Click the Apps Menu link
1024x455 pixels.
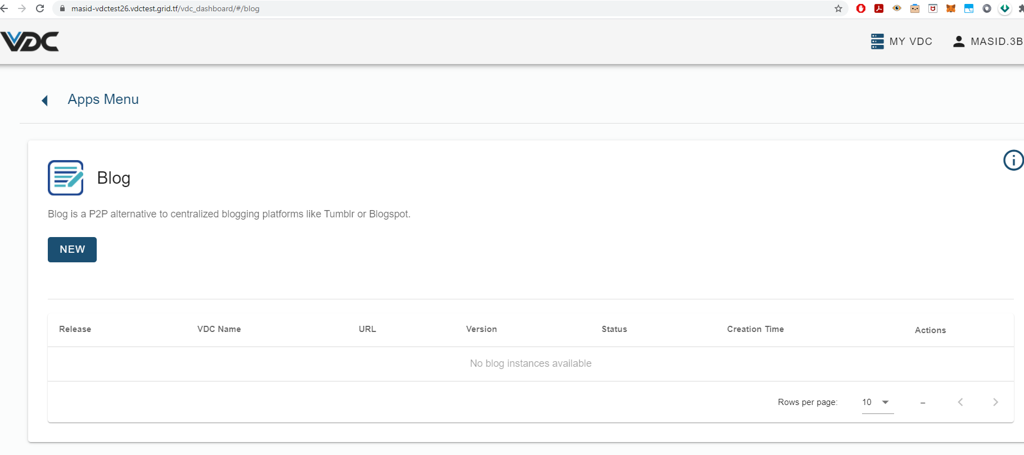pos(103,99)
